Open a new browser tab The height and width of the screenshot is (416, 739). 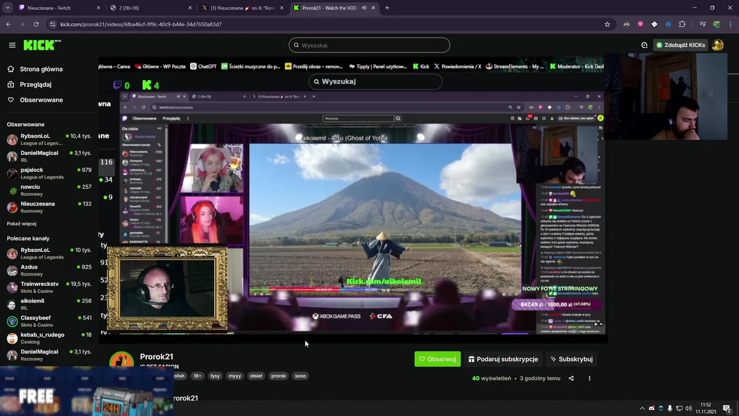pos(387,8)
